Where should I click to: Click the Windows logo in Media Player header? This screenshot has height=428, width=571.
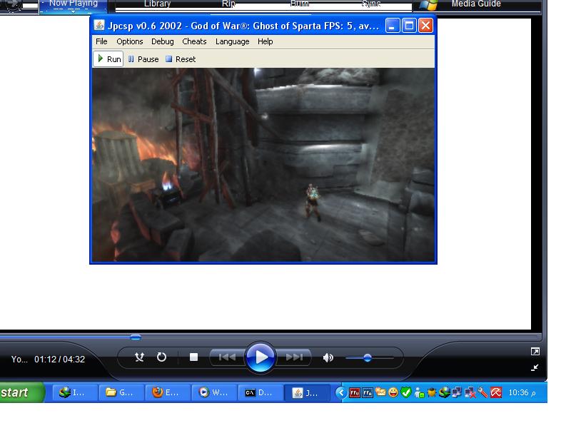[x=429, y=5]
